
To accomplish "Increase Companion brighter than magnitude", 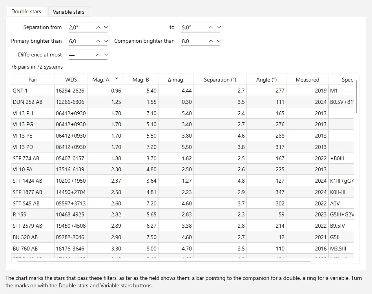I will coord(211,41).
